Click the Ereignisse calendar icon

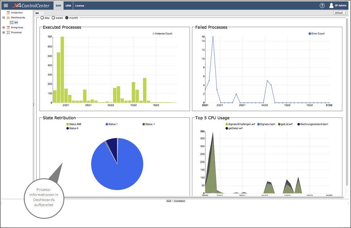[x=8, y=28]
